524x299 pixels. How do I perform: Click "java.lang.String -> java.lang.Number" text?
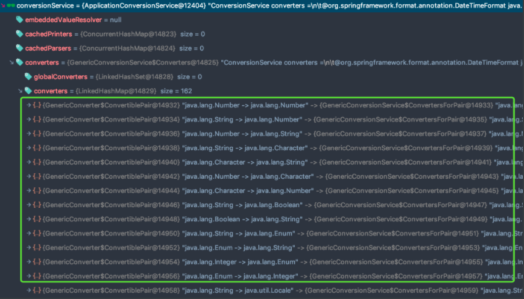pos(242,120)
